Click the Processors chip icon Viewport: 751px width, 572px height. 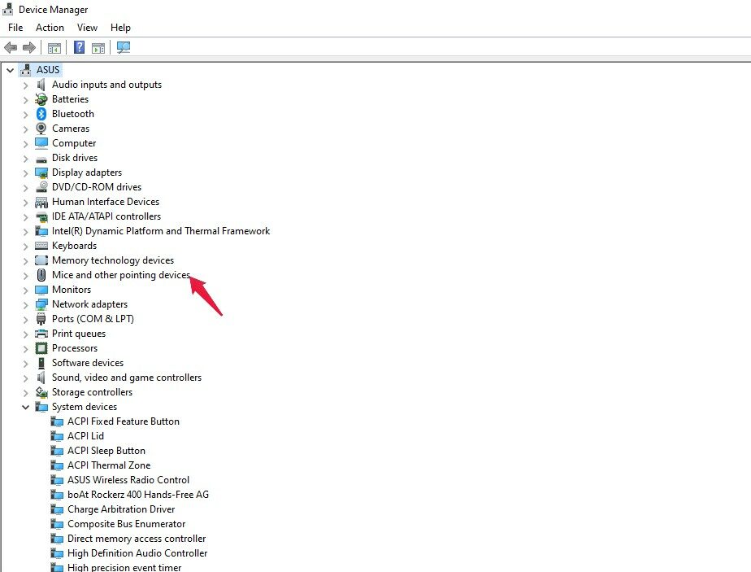pos(41,348)
